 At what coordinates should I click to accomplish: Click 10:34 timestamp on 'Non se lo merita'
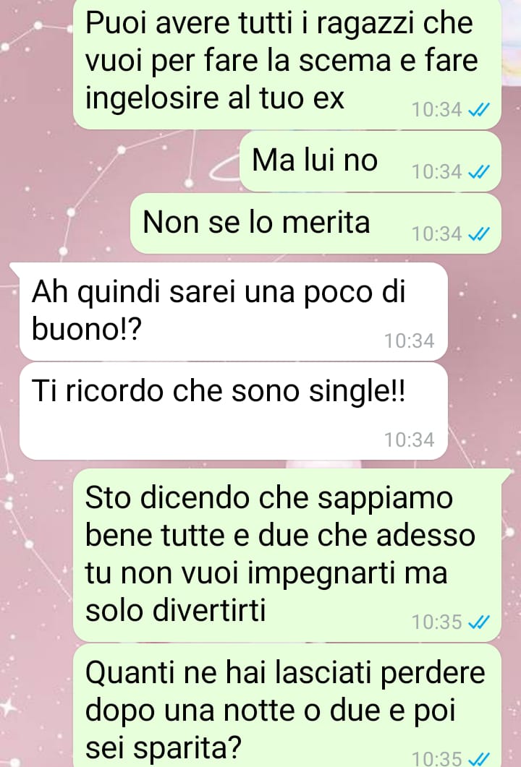437,234
